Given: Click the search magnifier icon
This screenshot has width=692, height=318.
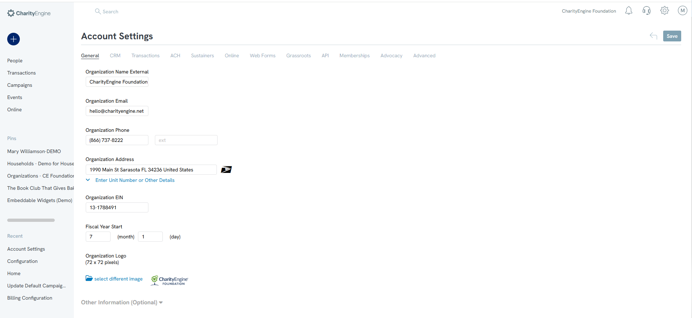Looking at the screenshot, I should (98, 12).
